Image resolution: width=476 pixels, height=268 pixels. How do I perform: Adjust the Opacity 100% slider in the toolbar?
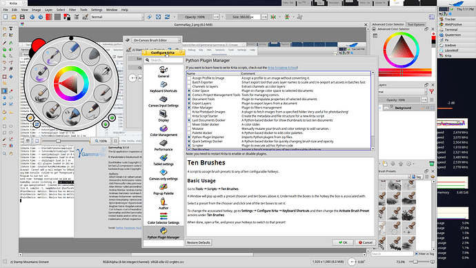(195, 17)
